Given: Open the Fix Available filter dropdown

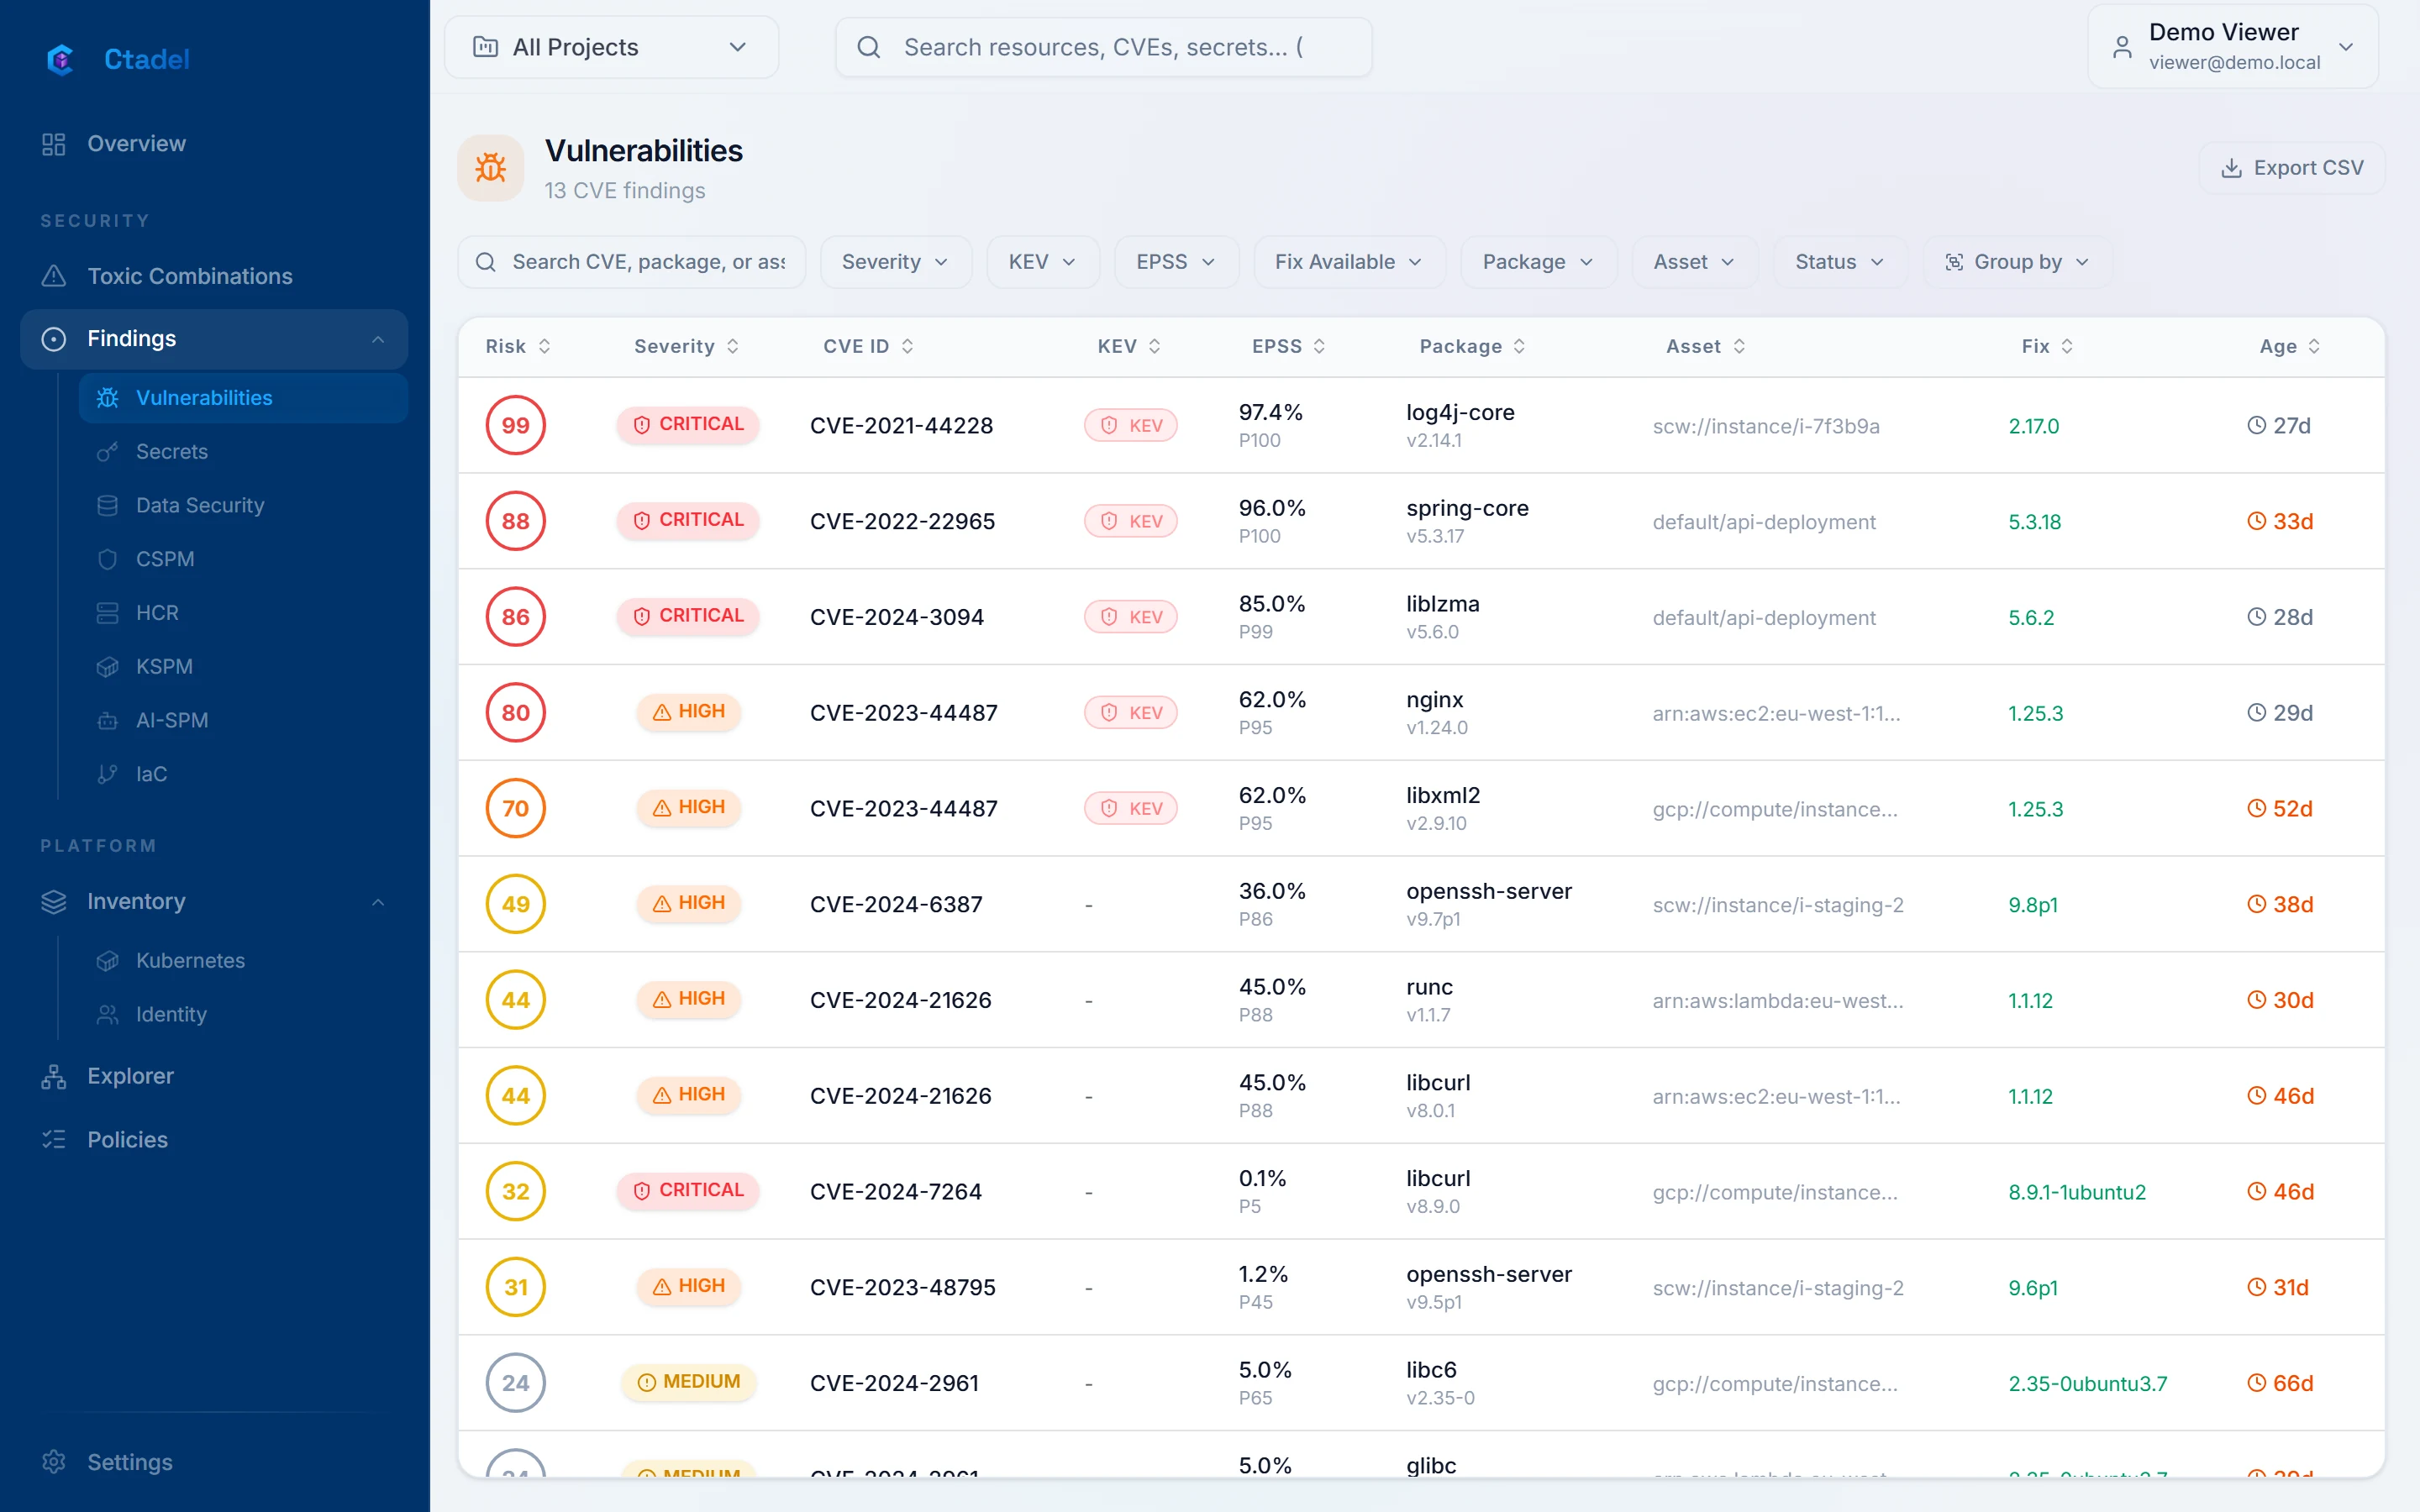Looking at the screenshot, I should click(x=1349, y=262).
